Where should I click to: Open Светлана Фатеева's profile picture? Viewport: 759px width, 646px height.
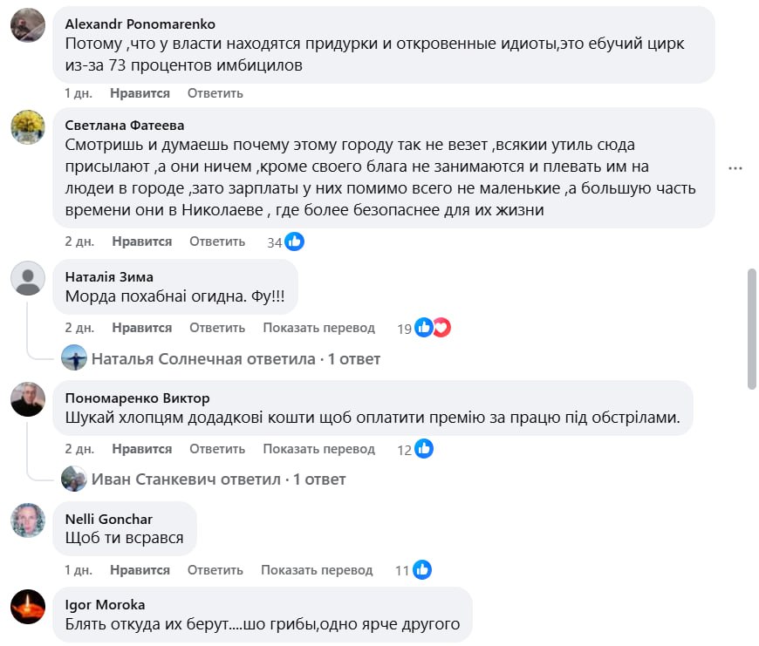click(x=27, y=126)
